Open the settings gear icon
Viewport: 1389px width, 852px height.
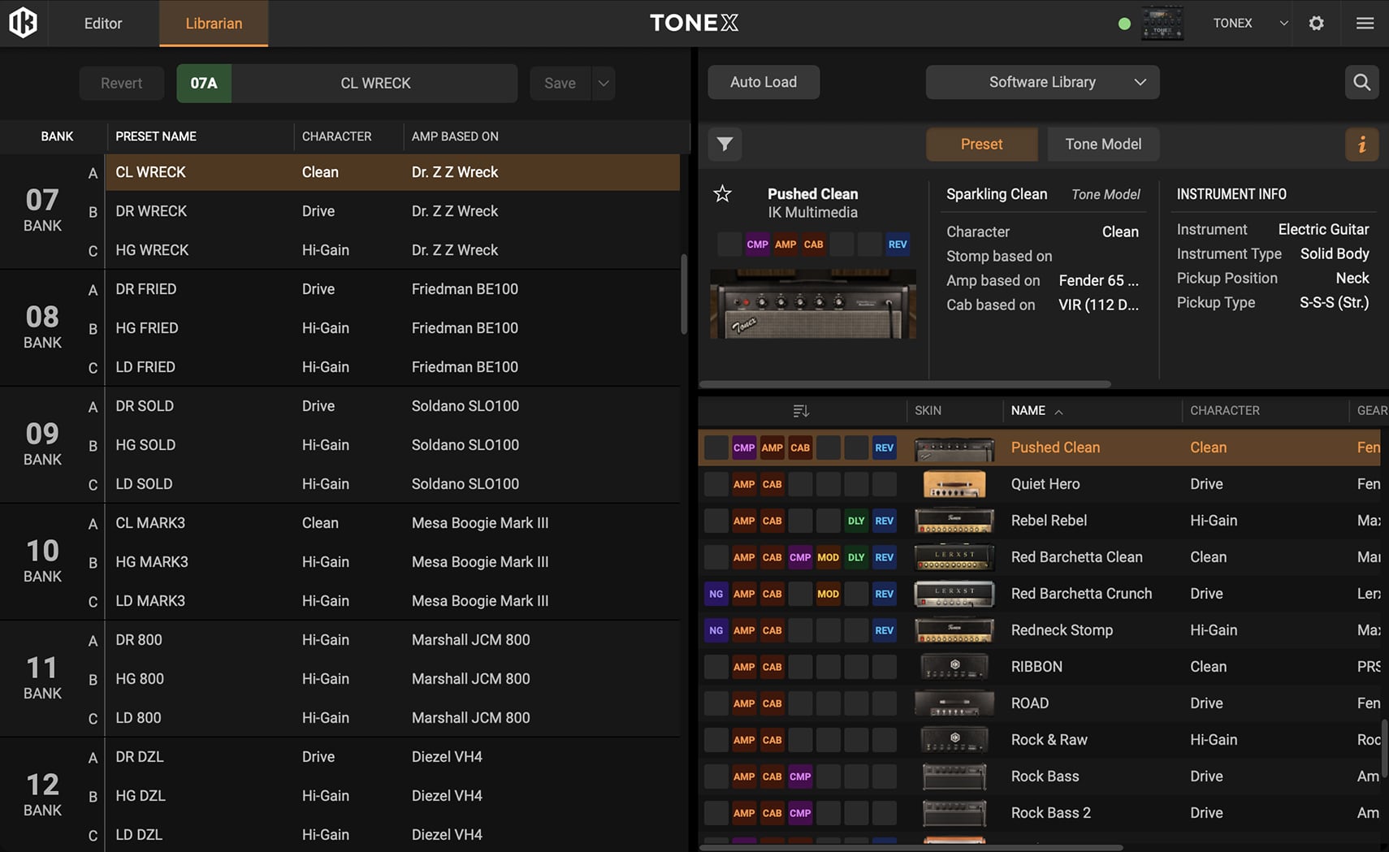click(1316, 23)
